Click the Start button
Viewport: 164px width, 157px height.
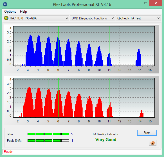[x=147, y=133]
